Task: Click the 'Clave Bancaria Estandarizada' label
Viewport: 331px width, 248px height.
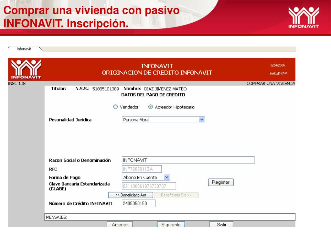Action: coord(80,184)
